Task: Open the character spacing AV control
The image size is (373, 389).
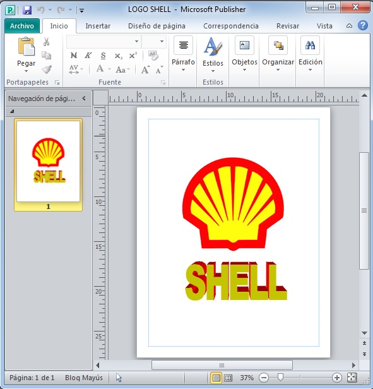Action: 76,69
